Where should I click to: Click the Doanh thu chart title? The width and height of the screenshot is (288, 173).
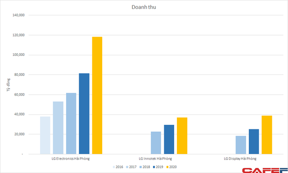coord(144,7)
